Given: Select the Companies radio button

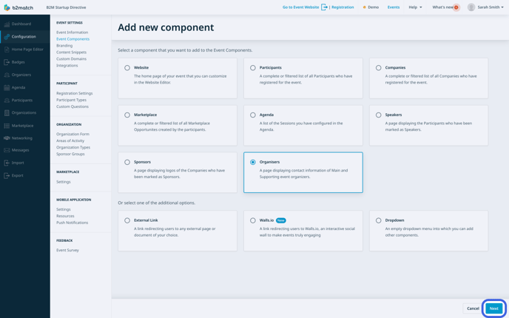Looking at the screenshot, I should pos(379,68).
